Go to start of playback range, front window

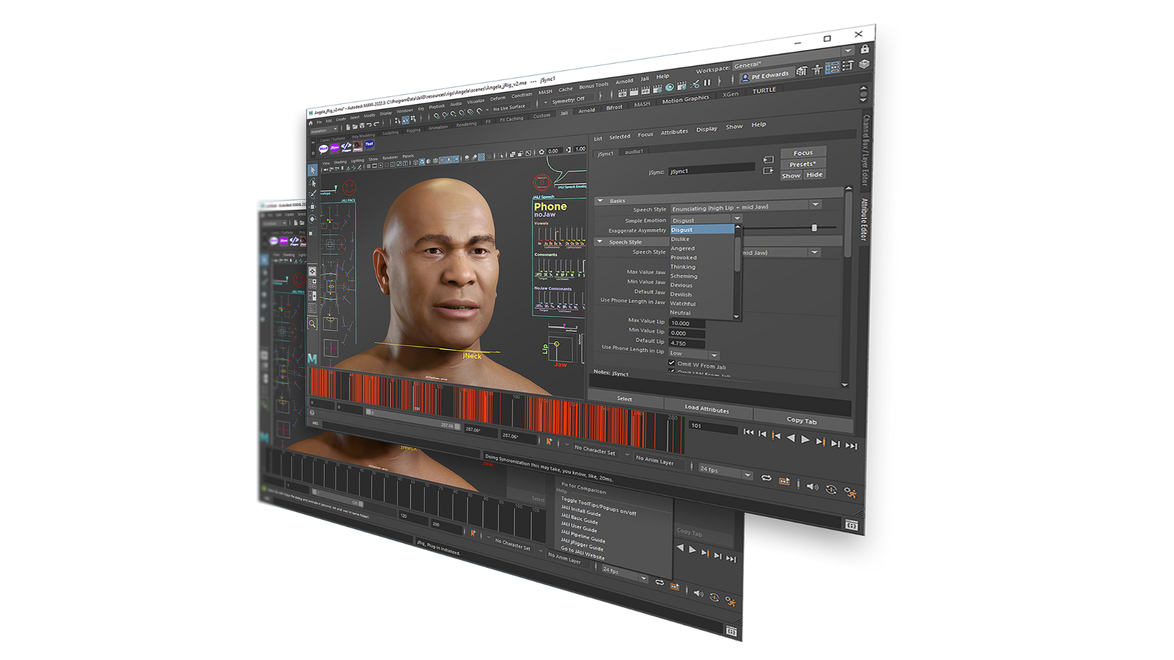click(748, 431)
